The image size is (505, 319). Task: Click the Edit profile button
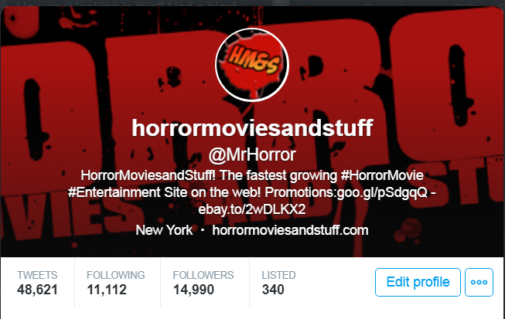pos(418,282)
